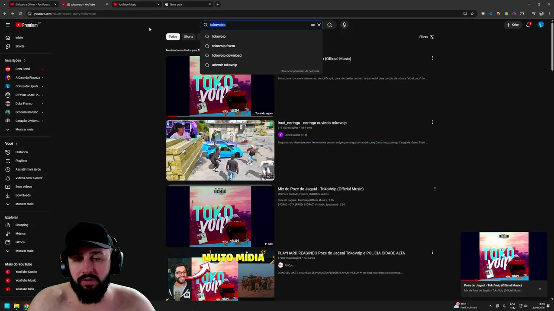Open Windows Start menu
Image resolution: width=554 pixels, height=311 pixels.
coord(7,306)
